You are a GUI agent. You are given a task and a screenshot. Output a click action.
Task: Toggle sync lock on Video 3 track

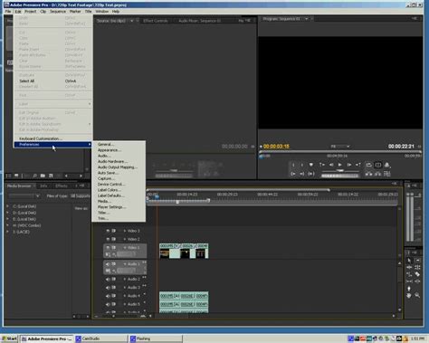(x=114, y=231)
